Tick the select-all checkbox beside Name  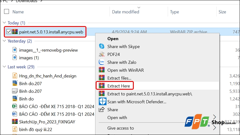(7, 11)
